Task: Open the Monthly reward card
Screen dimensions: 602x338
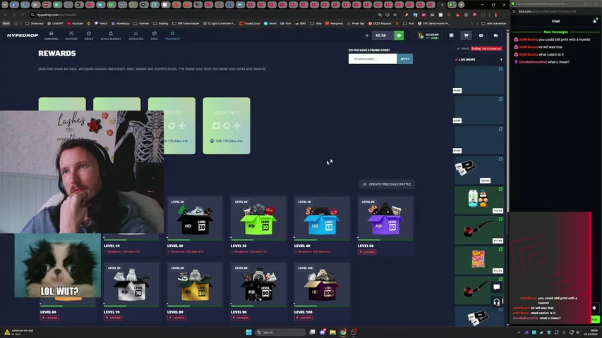Action: pyautogui.click(x=227, y=126)
